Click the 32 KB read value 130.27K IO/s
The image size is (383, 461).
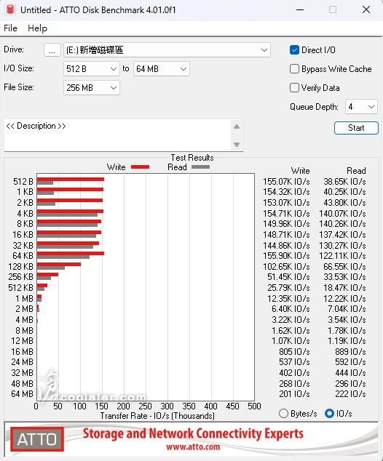[342, 246]
